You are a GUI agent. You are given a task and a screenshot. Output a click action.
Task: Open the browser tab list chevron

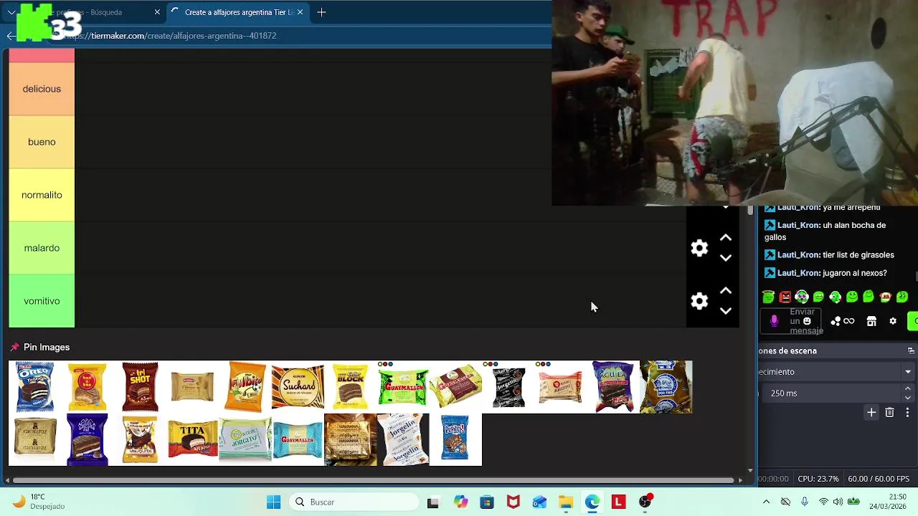pyautogui.click(x=11, y=12)
